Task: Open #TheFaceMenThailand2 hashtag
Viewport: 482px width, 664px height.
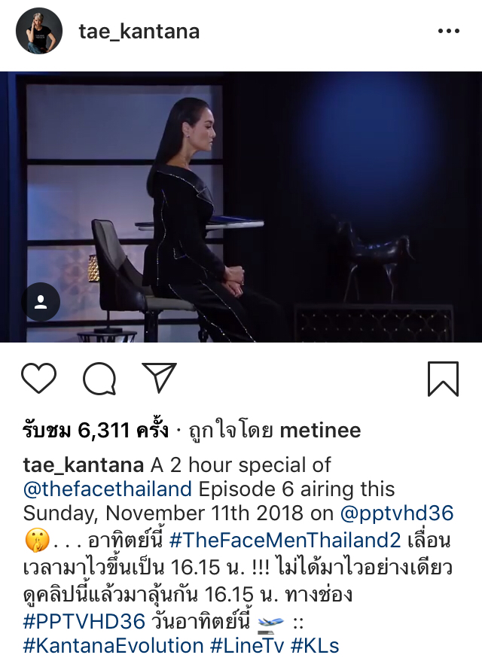Action: coord(285,540)
